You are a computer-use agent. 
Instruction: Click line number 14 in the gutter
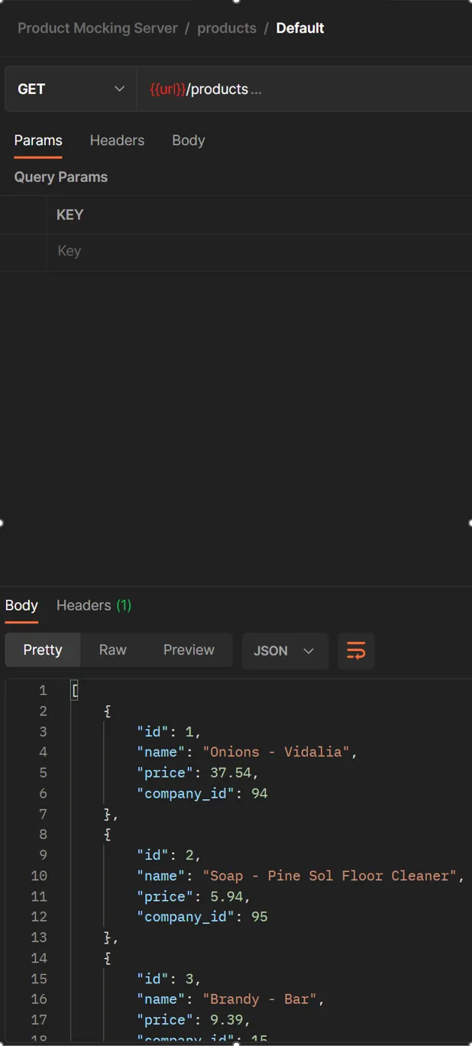pyautogui.click(x=39, y=959)
